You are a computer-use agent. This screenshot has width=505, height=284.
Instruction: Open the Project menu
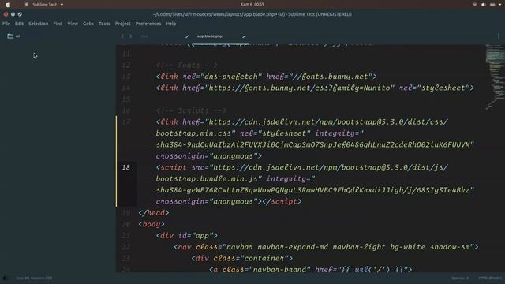pos(123,24)
